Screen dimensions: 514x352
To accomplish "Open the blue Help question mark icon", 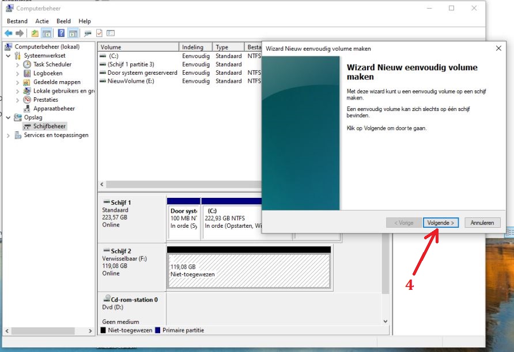I will click(61, 33).
